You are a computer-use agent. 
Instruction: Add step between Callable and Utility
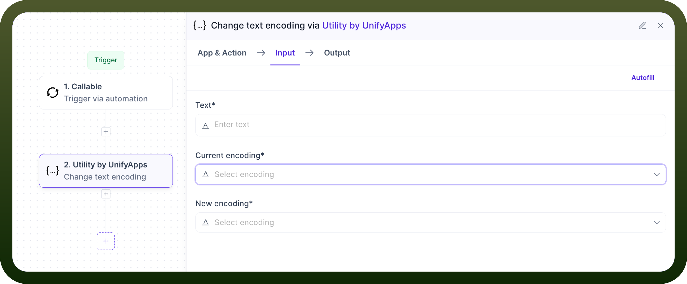pyautogui.click(x=106, y=132)
